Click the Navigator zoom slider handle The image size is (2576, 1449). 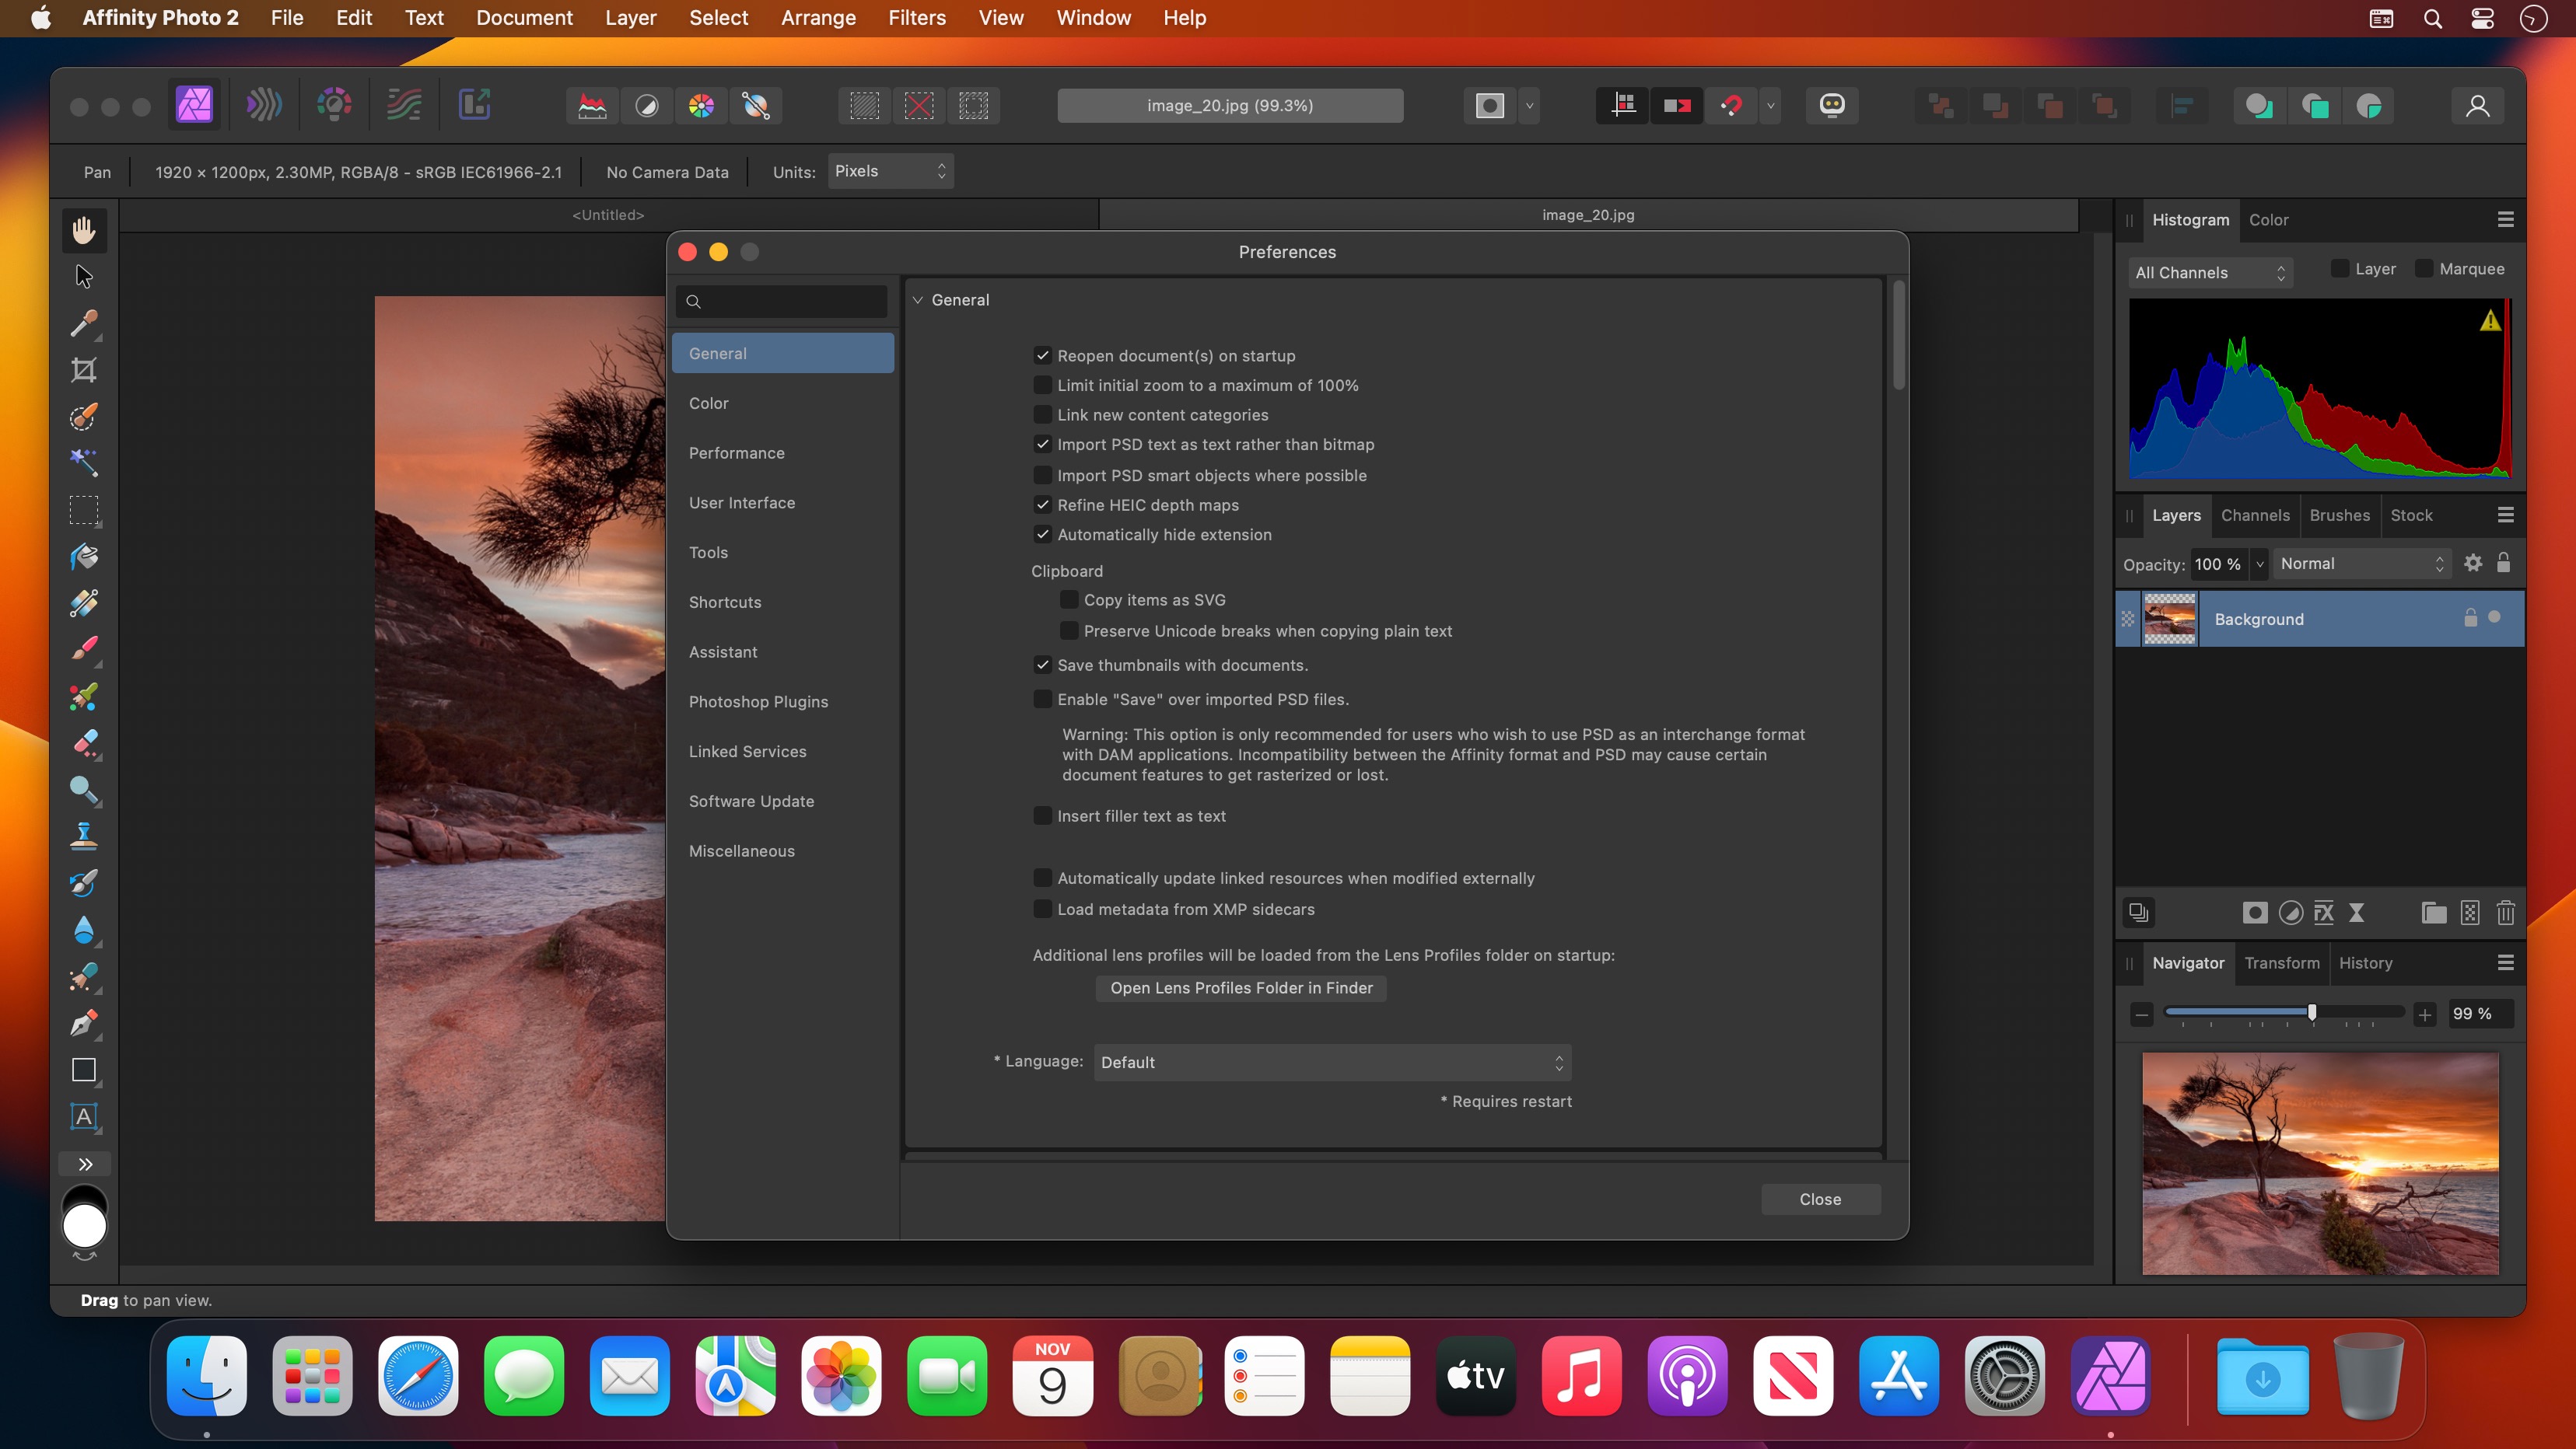point(2312,1012)
